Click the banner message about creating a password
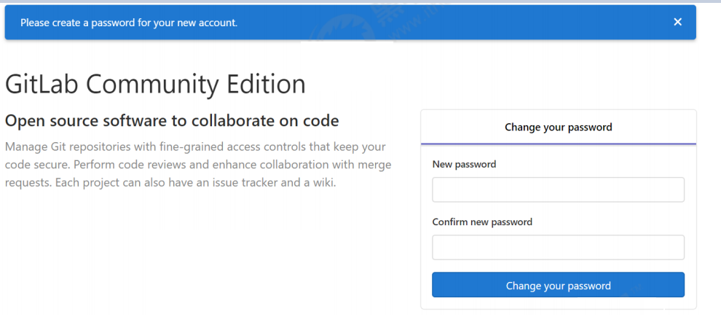Viewport: 721px width, 325px height. tap(129, 23)
